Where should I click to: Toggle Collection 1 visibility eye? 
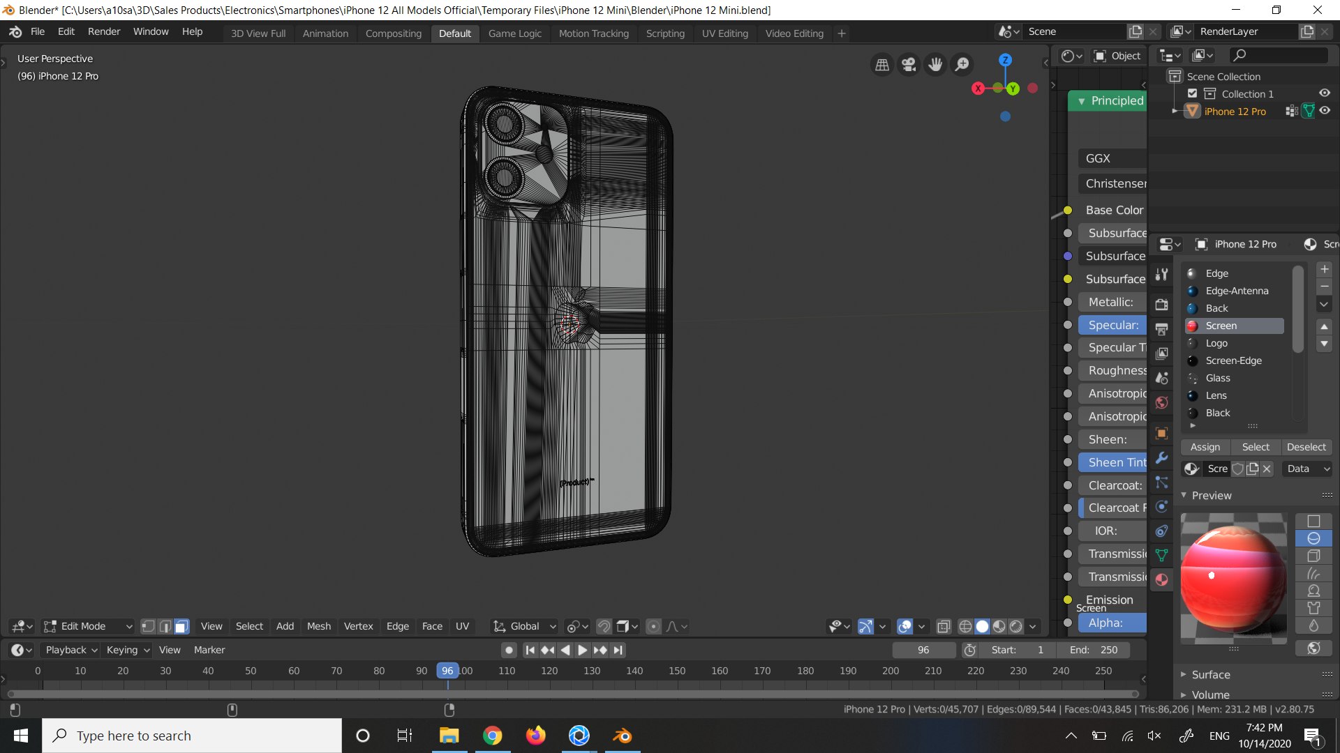pyautogui.click(x=1325, y=93)
